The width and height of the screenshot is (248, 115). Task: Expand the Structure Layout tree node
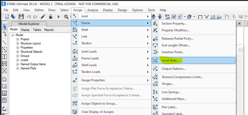[x=18, y=43]
